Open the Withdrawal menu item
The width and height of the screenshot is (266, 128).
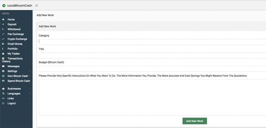coord(14,29)
